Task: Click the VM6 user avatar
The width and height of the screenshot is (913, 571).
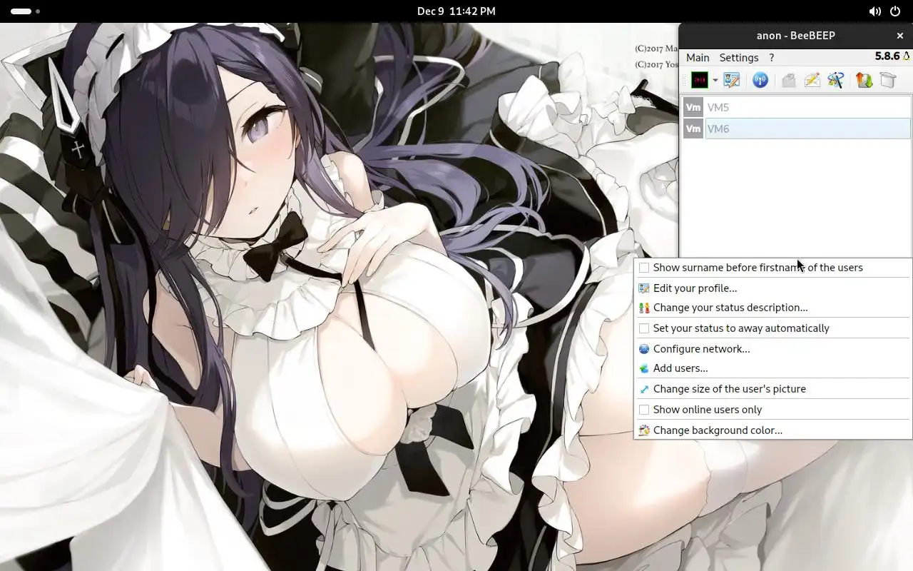Action: click(x=693, y=128)
